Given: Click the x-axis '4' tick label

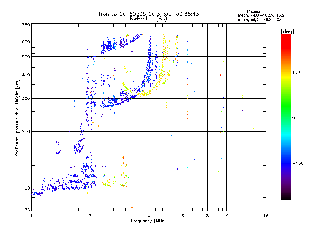Looking at the screenshot, I should pos(149,216).
